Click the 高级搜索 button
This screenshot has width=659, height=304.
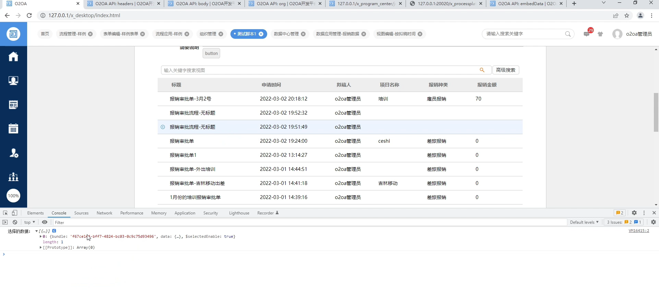(505, 70)
